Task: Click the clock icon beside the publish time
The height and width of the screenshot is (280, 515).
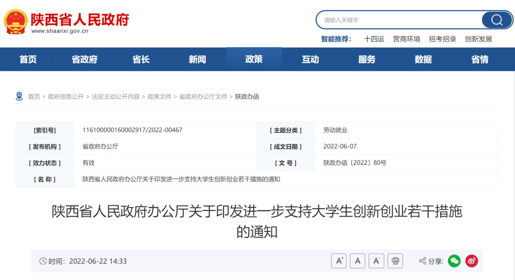Action: [x=43, y=261]
